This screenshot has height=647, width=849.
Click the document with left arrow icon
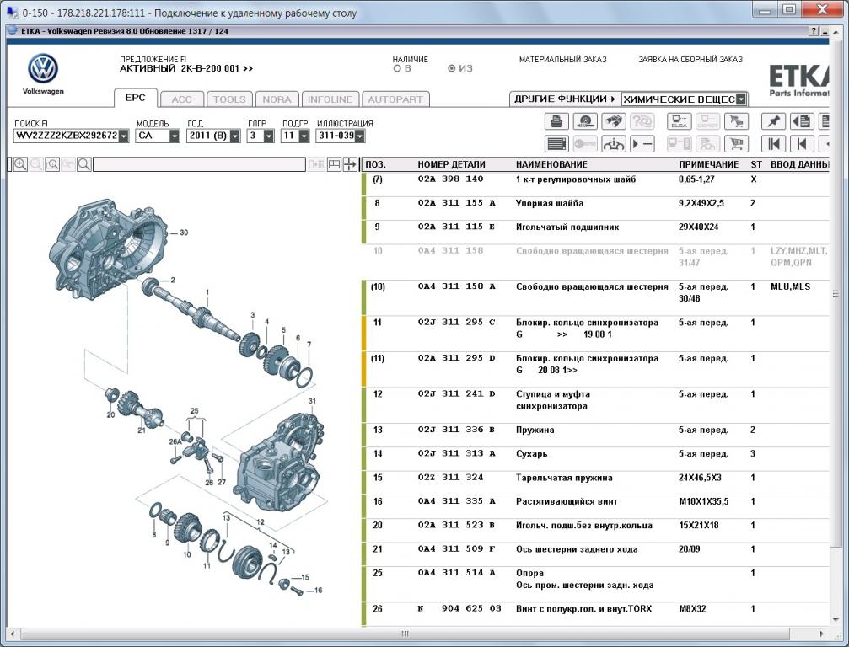click(x=802, y=121)
